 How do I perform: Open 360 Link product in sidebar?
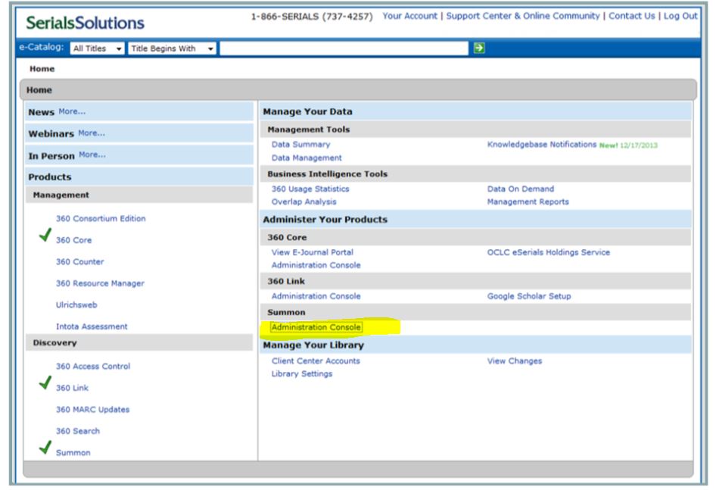[x=72, y=388]
